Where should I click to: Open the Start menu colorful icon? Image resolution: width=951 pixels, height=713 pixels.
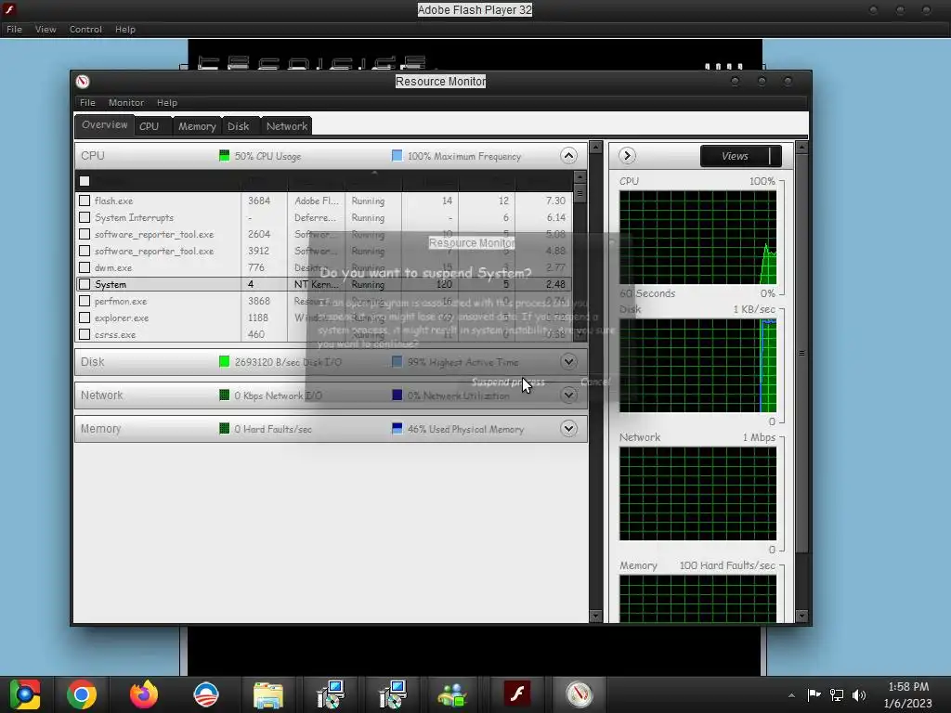[25, 694]
